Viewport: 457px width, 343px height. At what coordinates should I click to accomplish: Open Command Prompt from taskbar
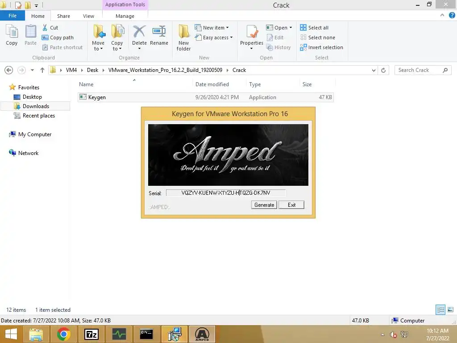tap(146, 334)
